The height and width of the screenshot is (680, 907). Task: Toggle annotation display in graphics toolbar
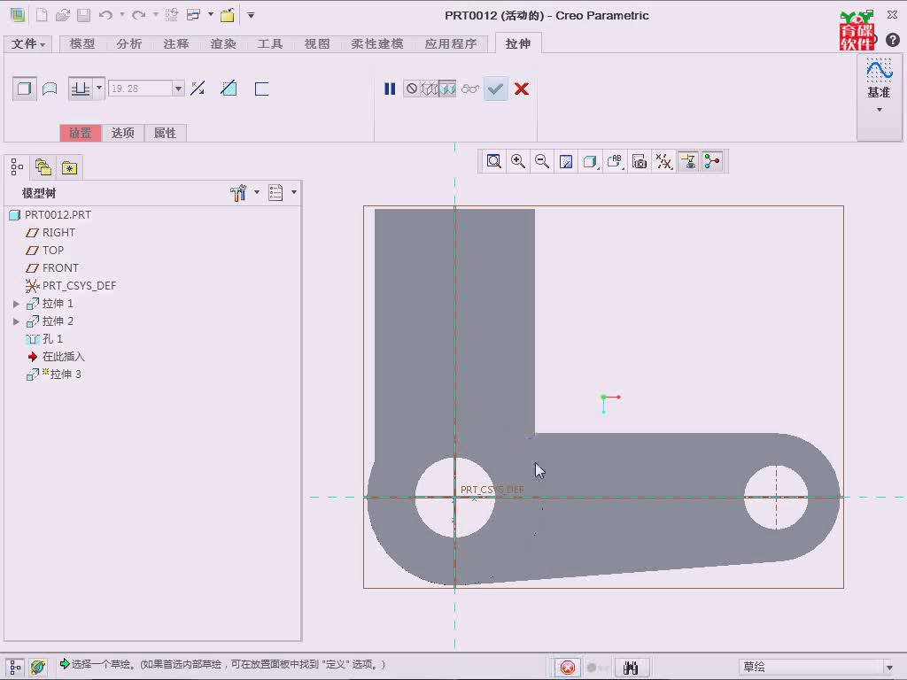[x=687, y=161]
